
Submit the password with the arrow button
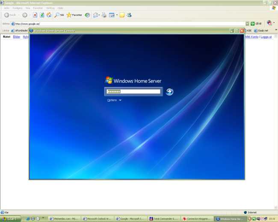(169, 92)
